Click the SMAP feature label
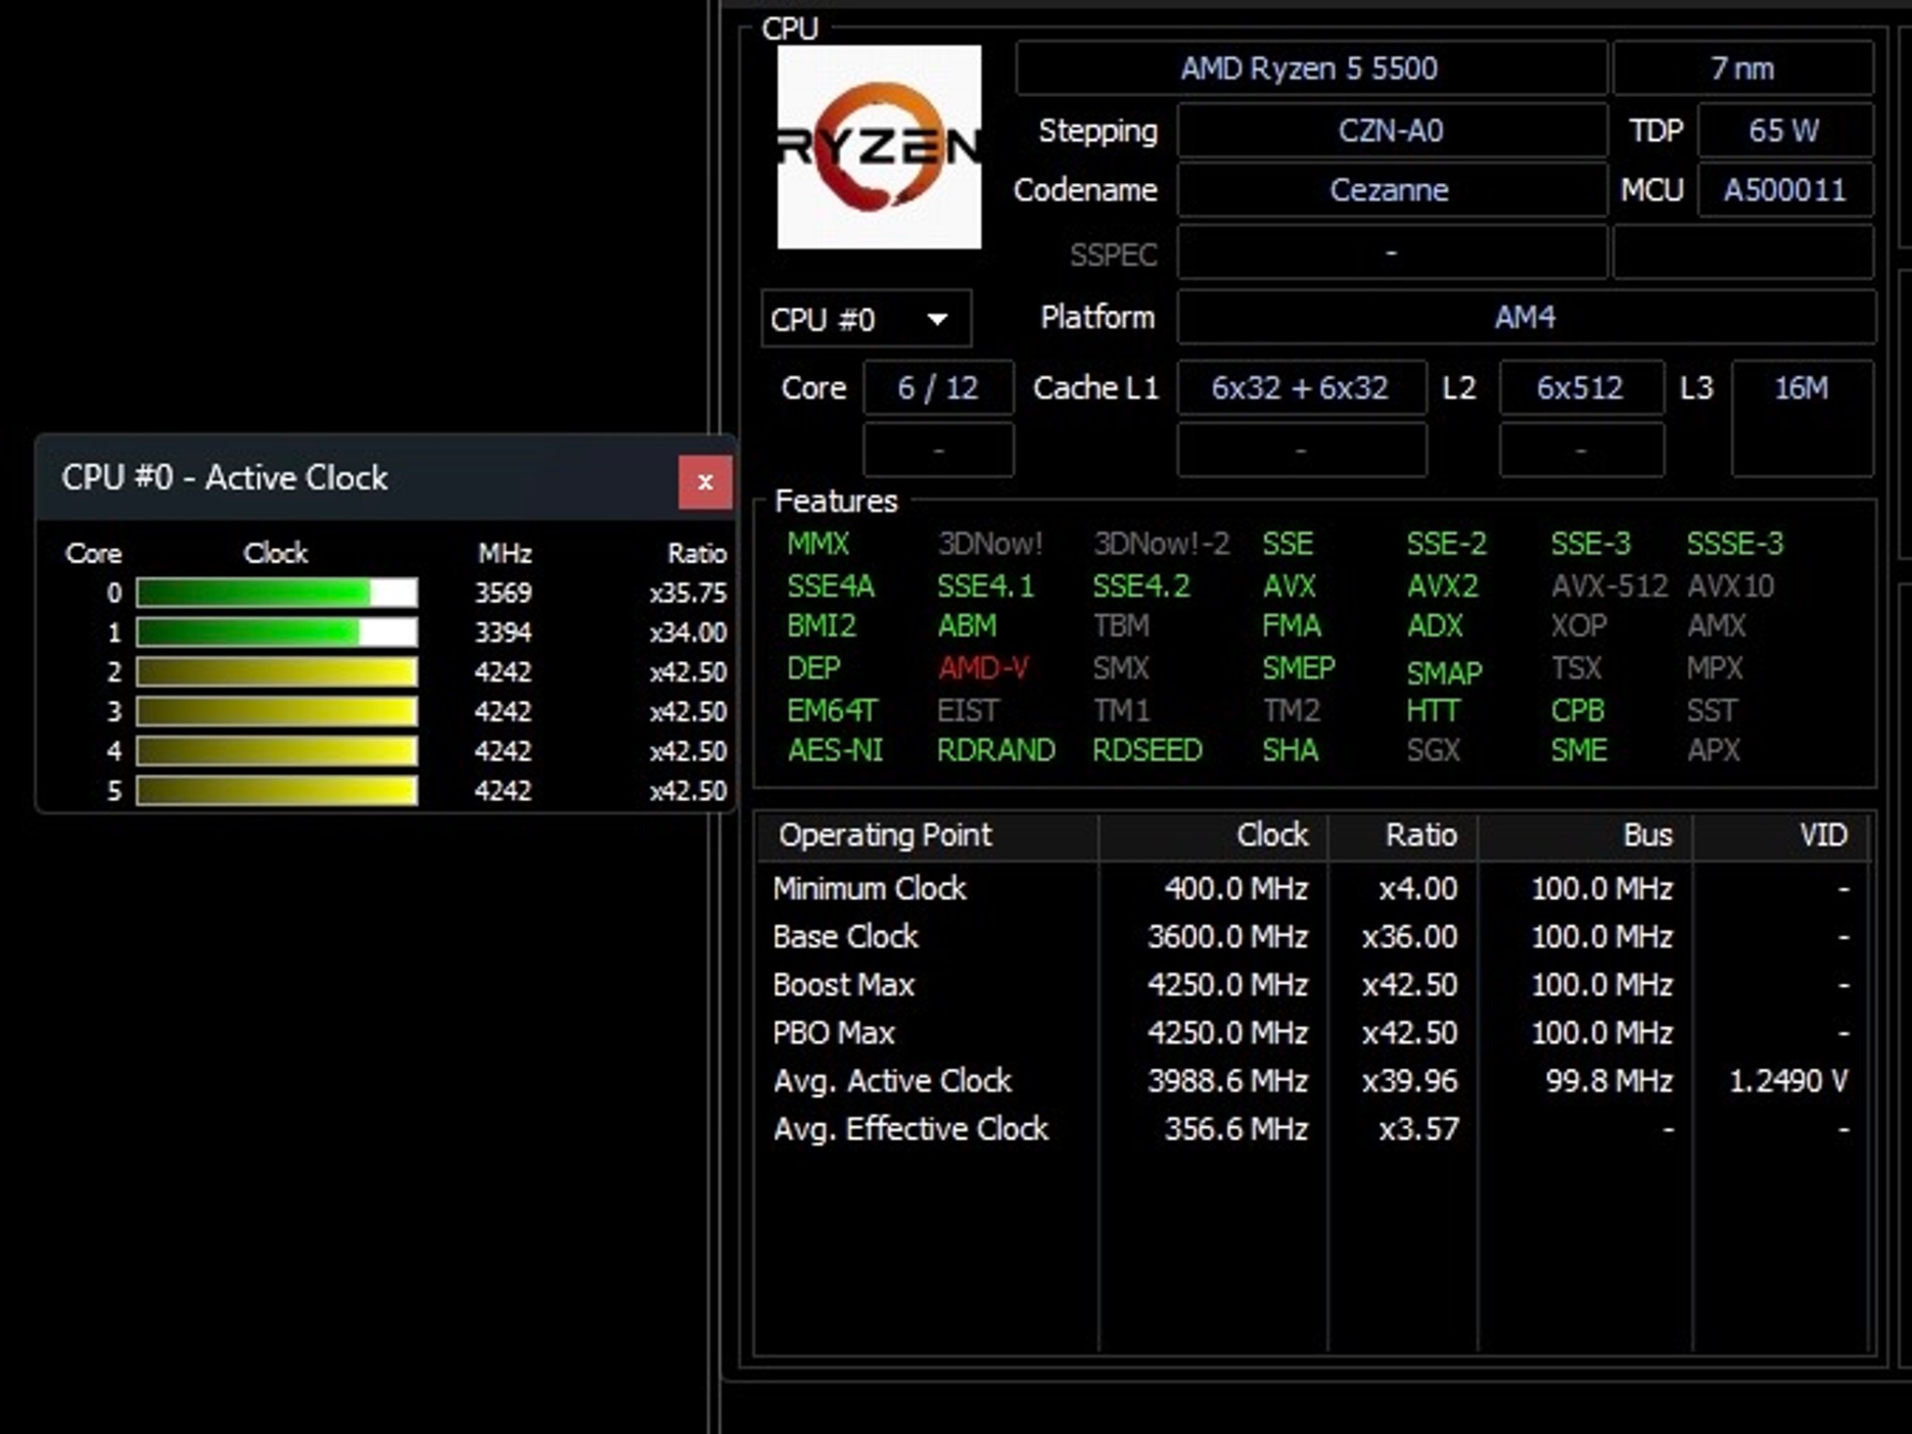 (x=1444, y=672)
